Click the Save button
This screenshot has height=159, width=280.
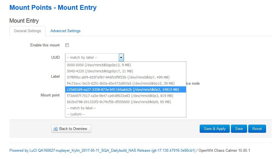239,129
